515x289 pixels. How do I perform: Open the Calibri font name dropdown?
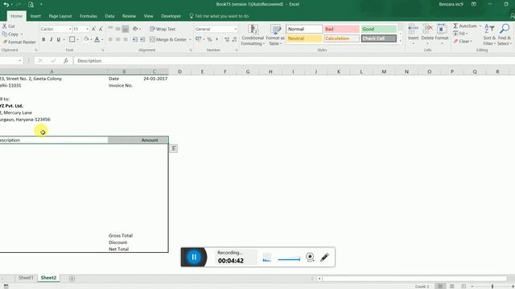70,29
